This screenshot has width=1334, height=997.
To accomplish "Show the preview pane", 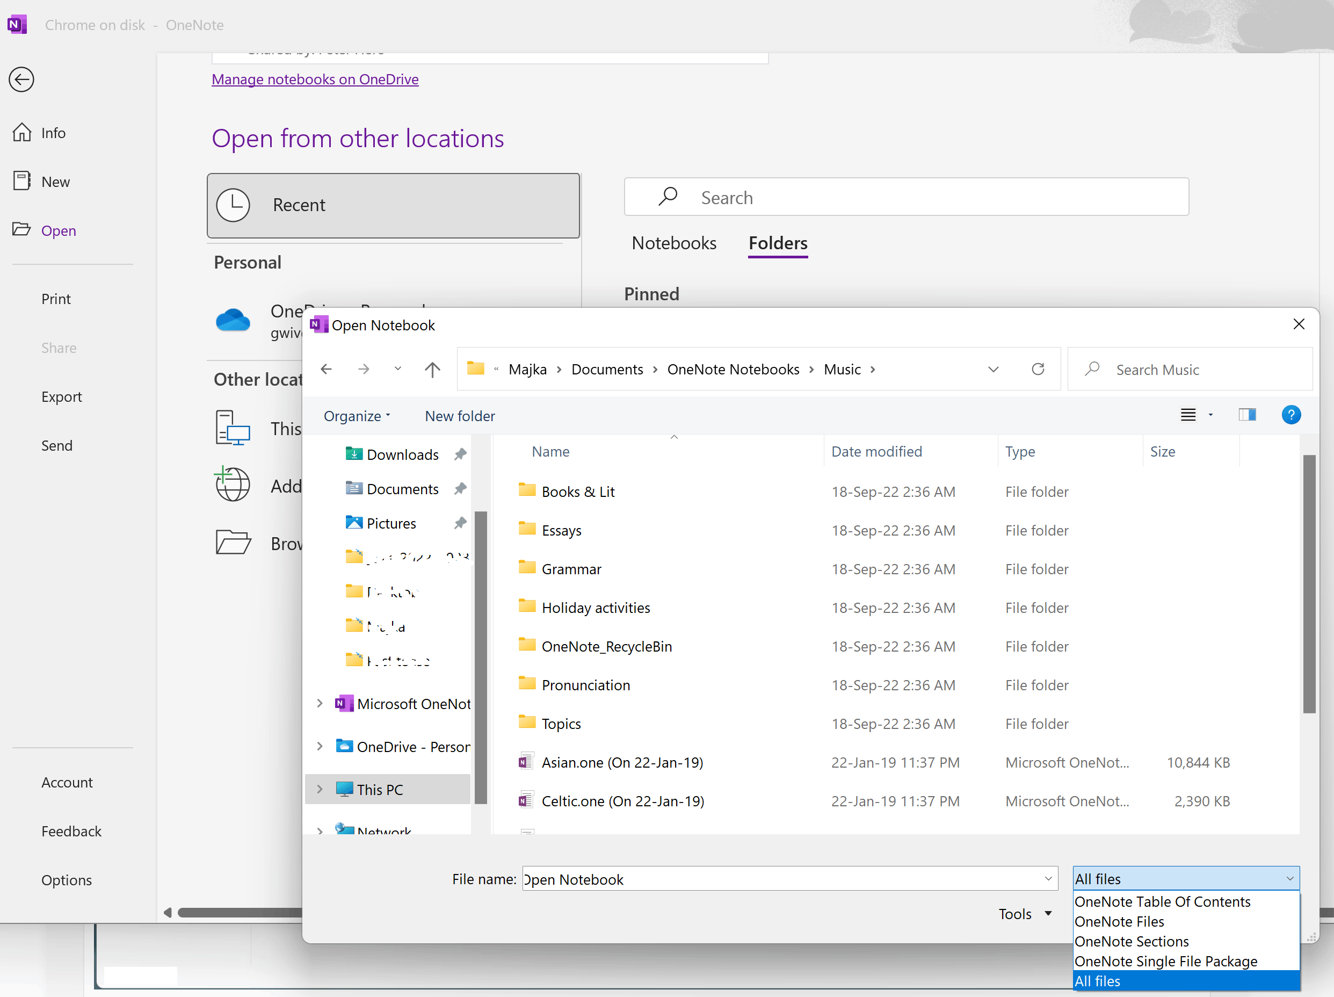I will point(1247,414).
